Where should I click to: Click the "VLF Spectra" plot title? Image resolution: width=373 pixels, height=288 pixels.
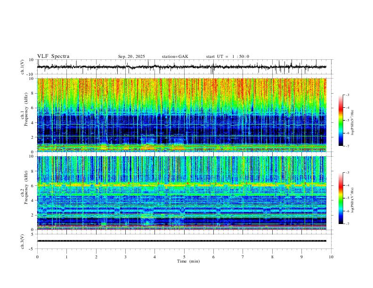53,56
